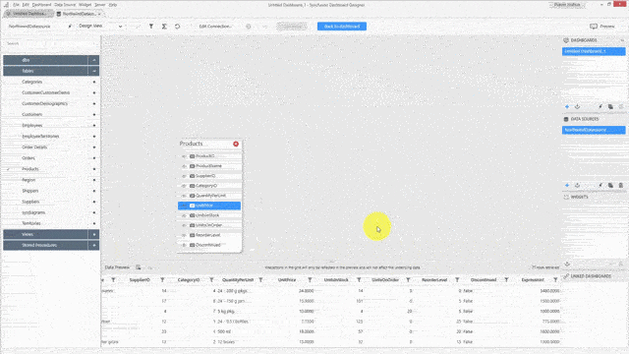Click the duplicate icon in the Data Sources panel
629x354 pixels.
[610, 186]
